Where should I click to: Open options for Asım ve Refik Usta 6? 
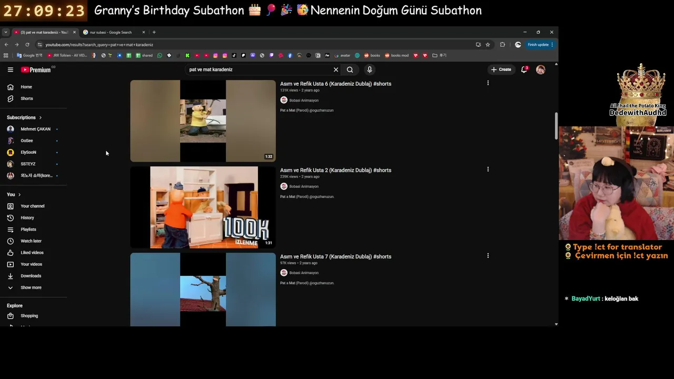(x=488, y=83)
